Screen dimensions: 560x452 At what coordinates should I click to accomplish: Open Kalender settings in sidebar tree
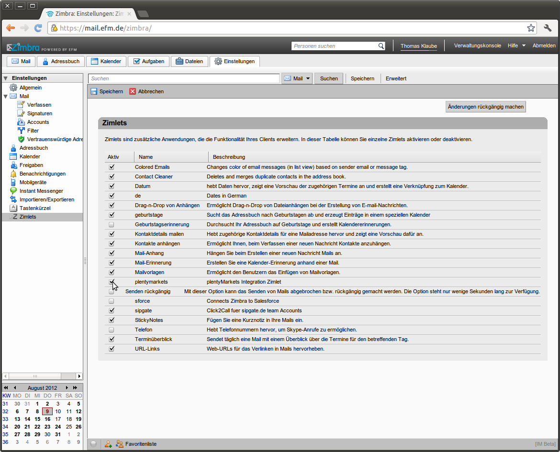click(x=25, y=156)
